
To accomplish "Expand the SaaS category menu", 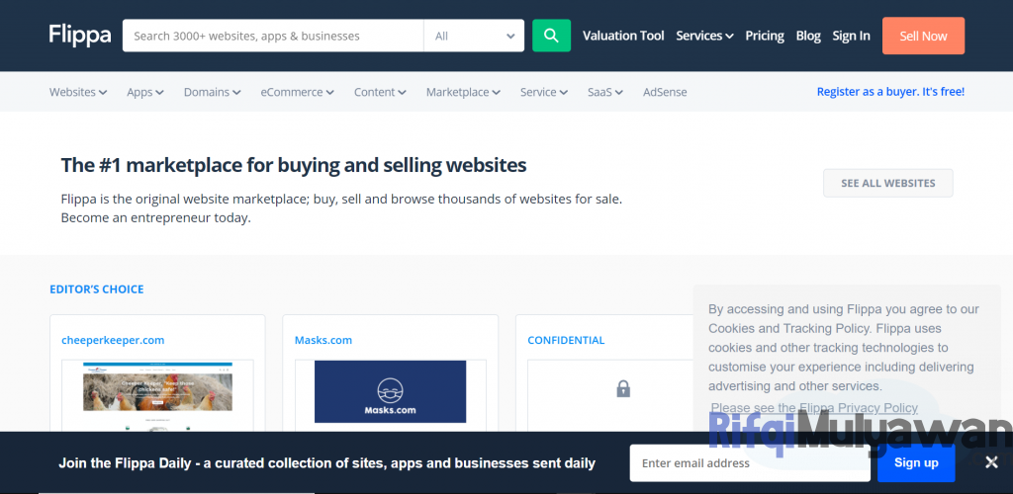I will (x=605, y=92).
